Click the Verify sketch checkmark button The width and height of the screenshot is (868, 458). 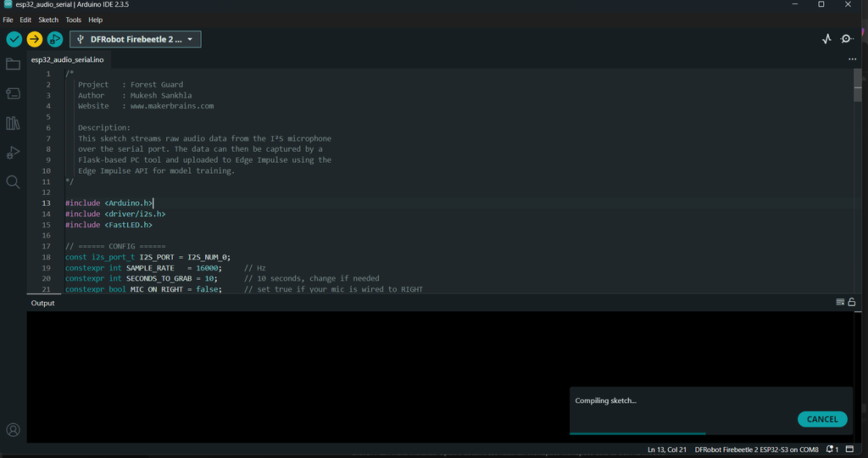point(14,39)
